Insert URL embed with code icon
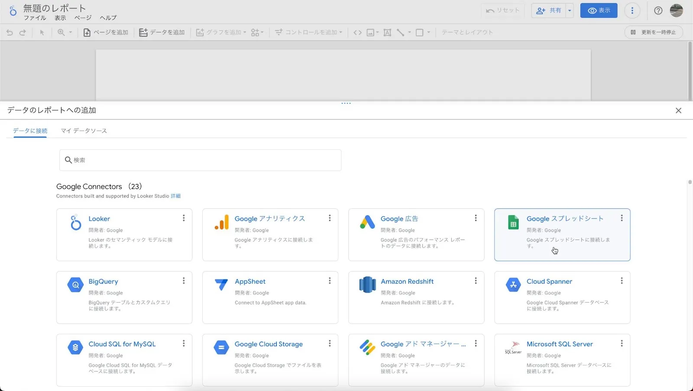693x391 pixels. [x=357, y=32]
